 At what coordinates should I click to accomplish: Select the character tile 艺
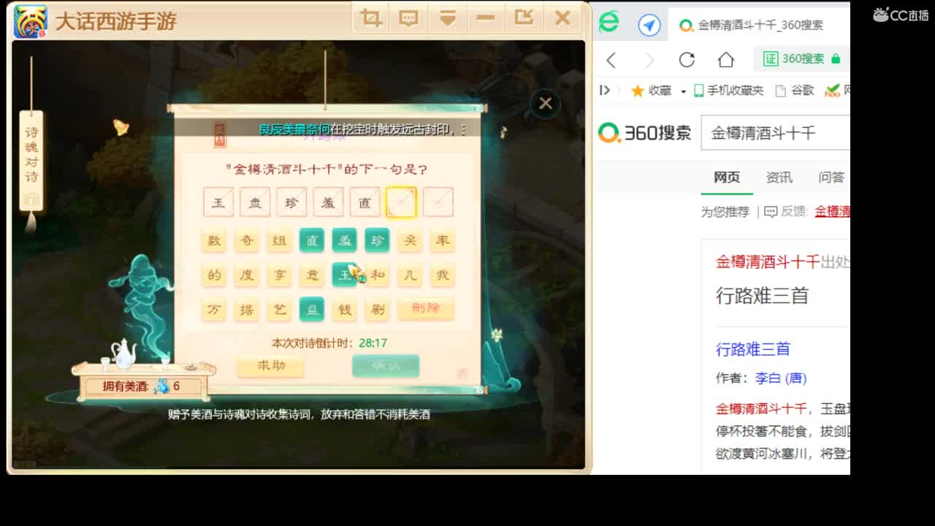coord(279,310)
